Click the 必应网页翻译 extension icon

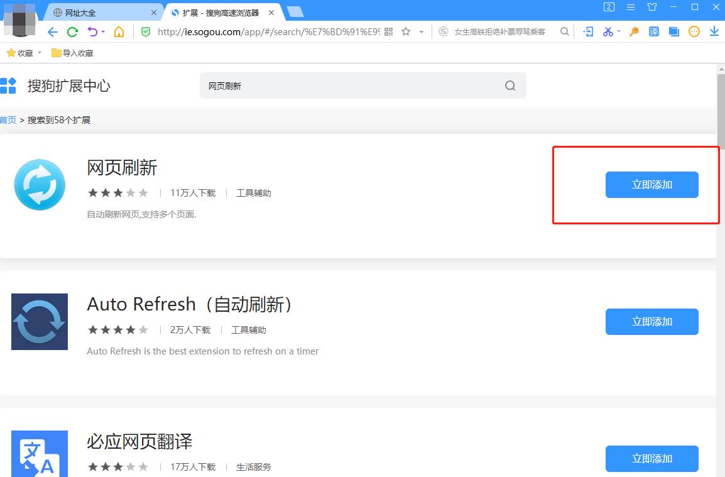coord(40,454)
